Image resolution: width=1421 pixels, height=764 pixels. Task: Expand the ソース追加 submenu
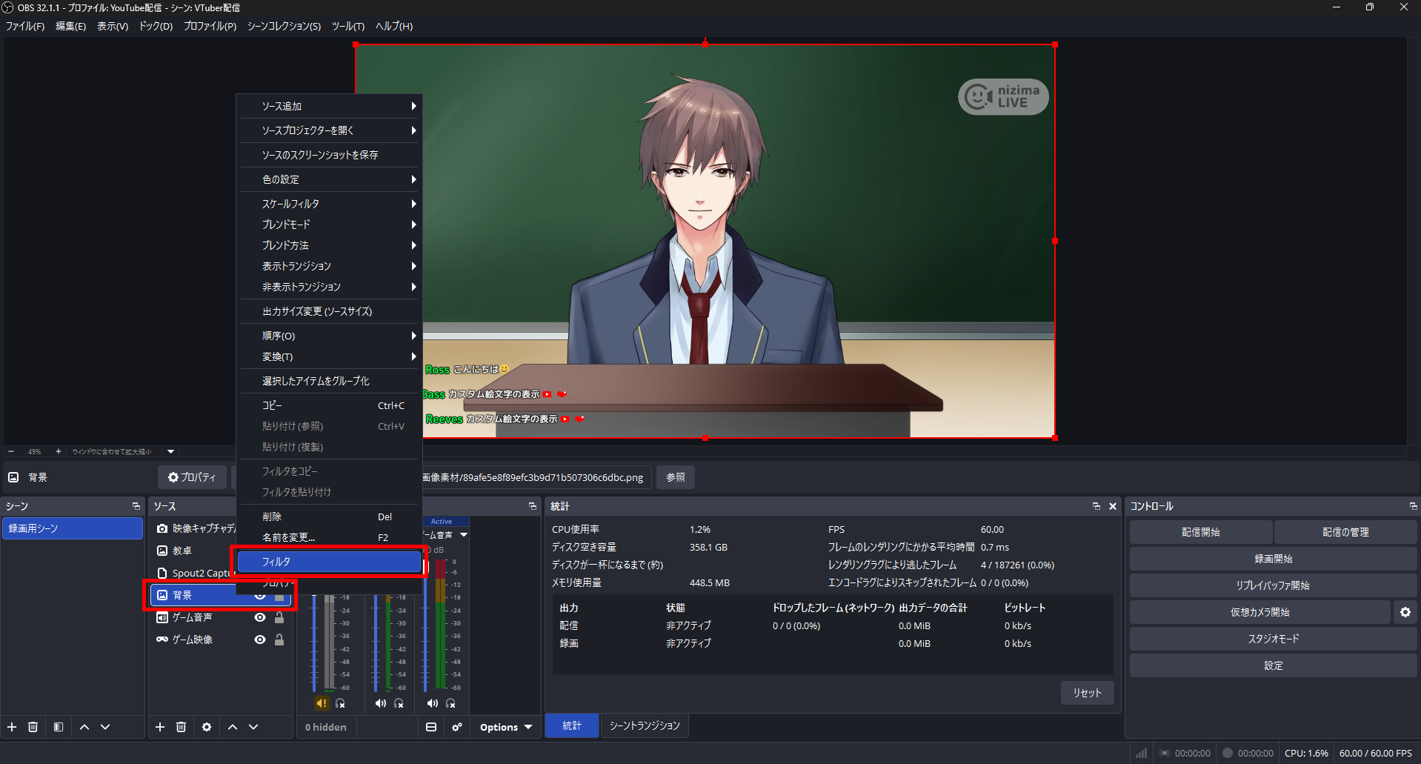[329, 106]
